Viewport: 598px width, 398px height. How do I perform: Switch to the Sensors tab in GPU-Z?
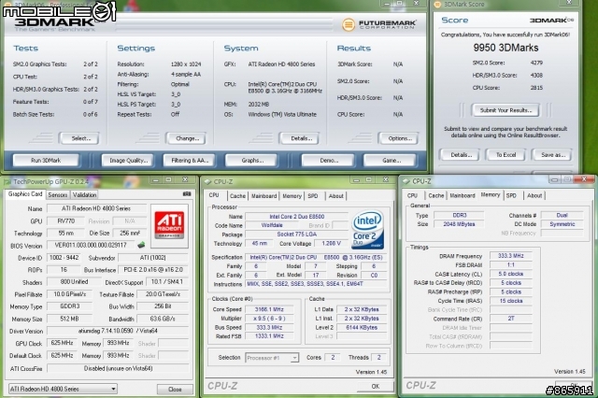(x=58, y=195)
